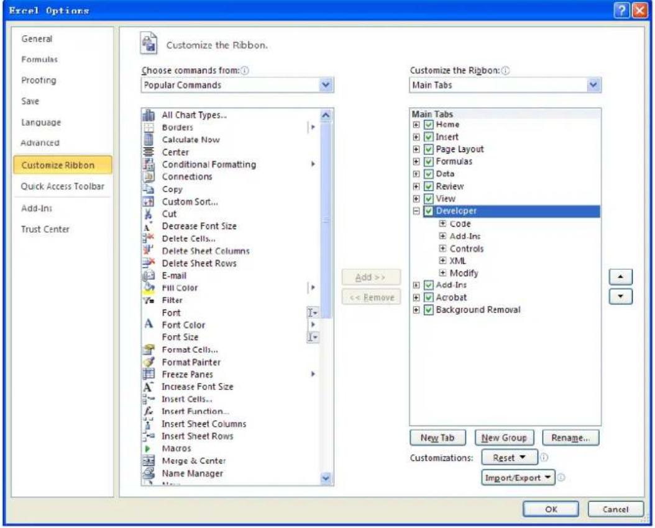Uncheck the Page Layout checkbox
This screenshot has height=528, width=655.
click(428, 149)
